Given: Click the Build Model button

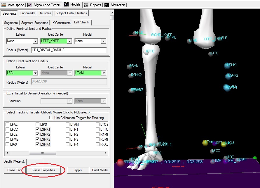Looking at the screenshot, I should (100, 170).
